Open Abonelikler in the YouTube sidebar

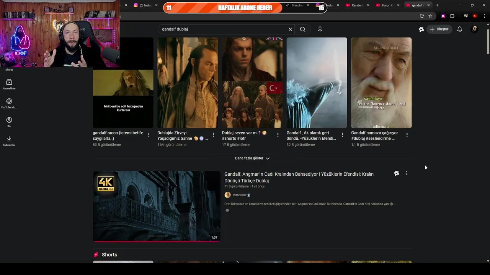click(x=9, y=84)
